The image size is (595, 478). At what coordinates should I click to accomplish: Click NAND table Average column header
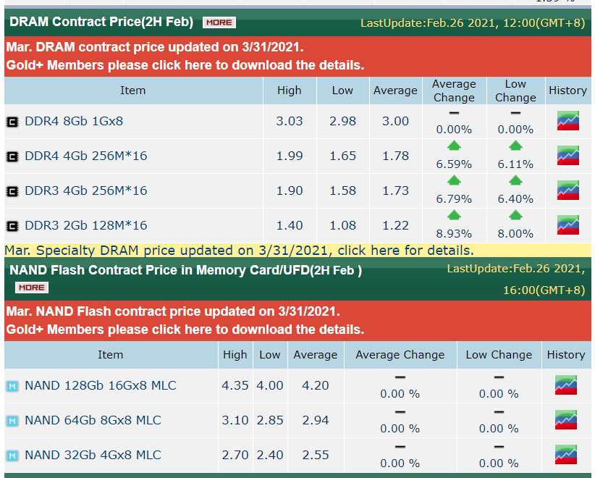(x=316, y=355)
